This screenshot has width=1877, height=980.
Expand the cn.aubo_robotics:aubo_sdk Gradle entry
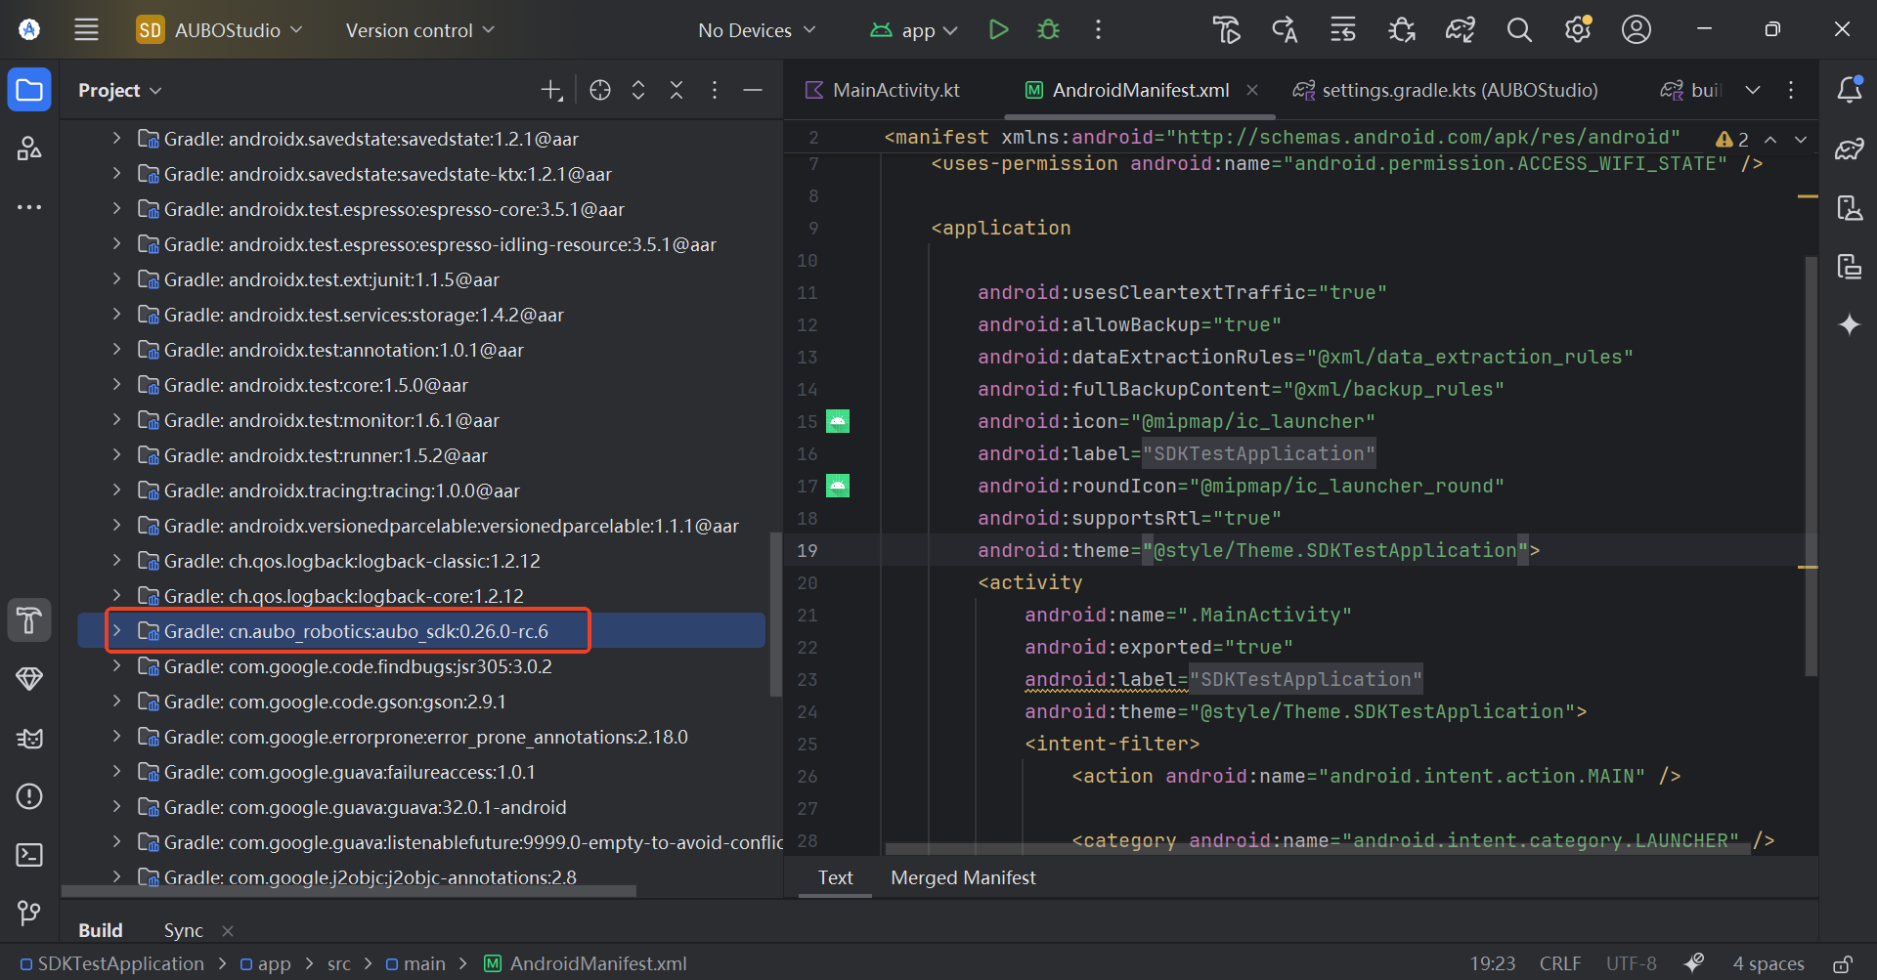(x=118, y=630)
